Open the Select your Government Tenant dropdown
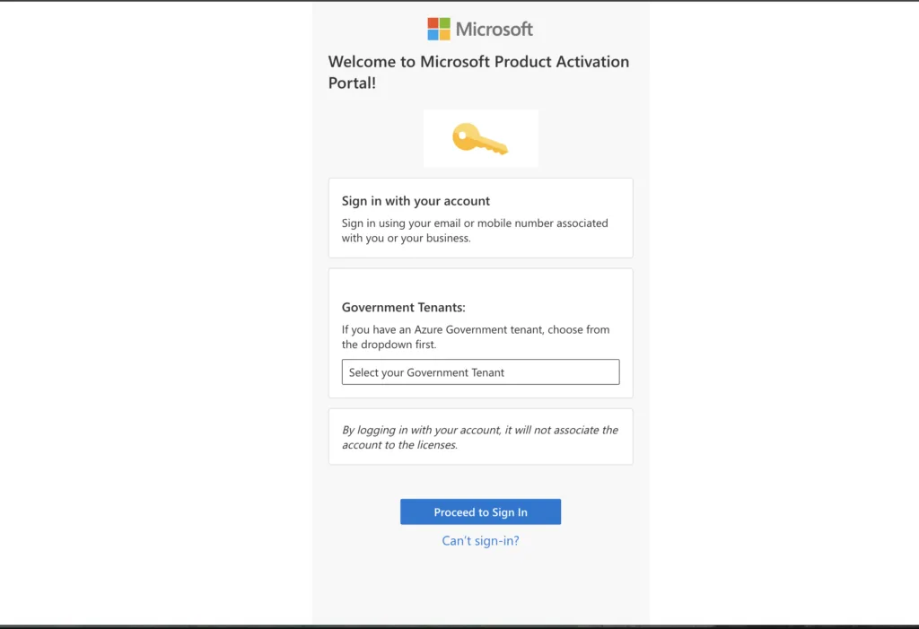This screenshot has height=629, width=919. coord(480,372)
